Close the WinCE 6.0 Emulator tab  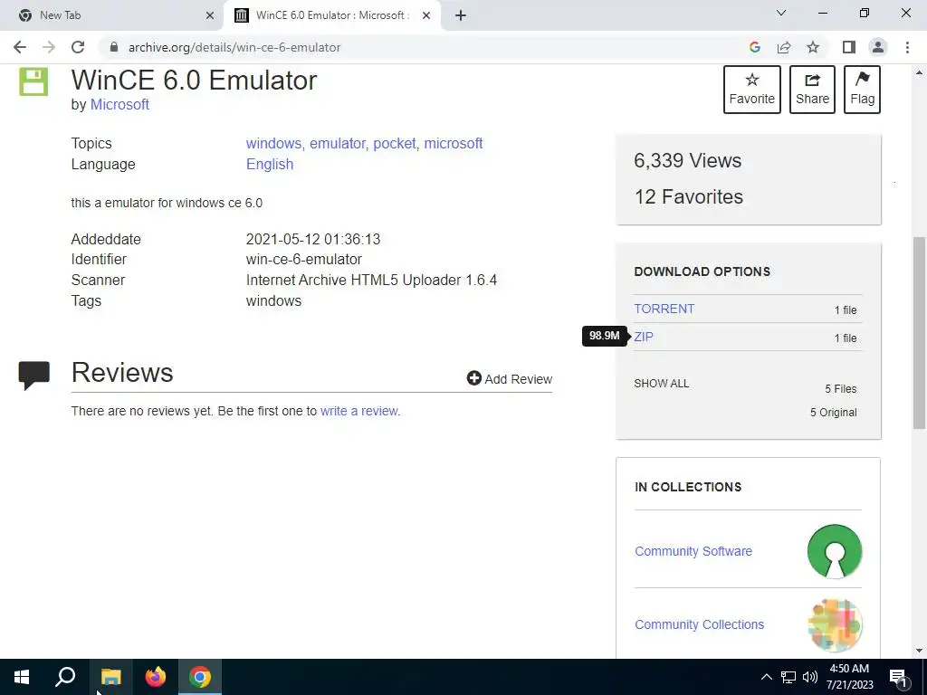coord(426,15)
